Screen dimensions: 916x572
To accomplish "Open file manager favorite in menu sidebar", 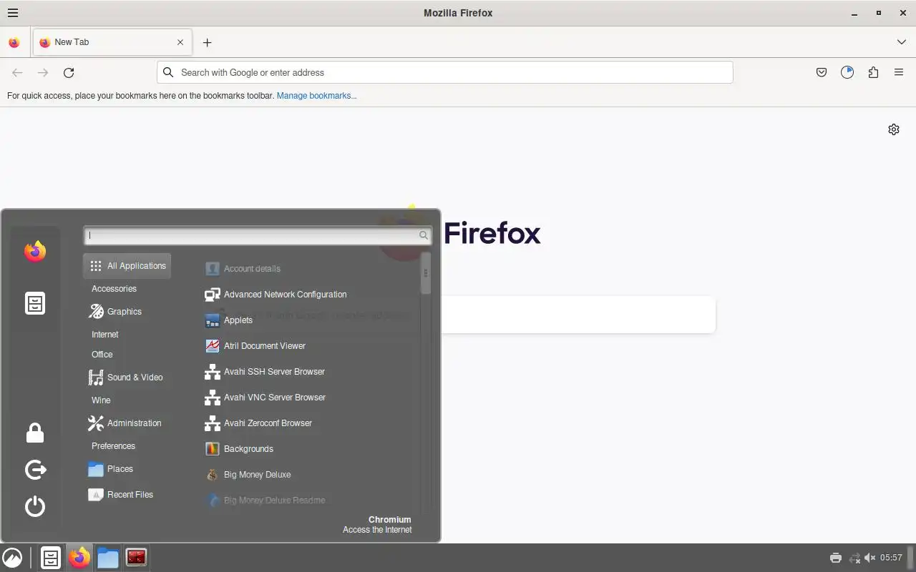I will [x=35, y=303].
